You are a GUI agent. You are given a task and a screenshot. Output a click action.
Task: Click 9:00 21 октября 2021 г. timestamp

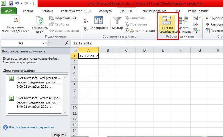coord(34,87)
